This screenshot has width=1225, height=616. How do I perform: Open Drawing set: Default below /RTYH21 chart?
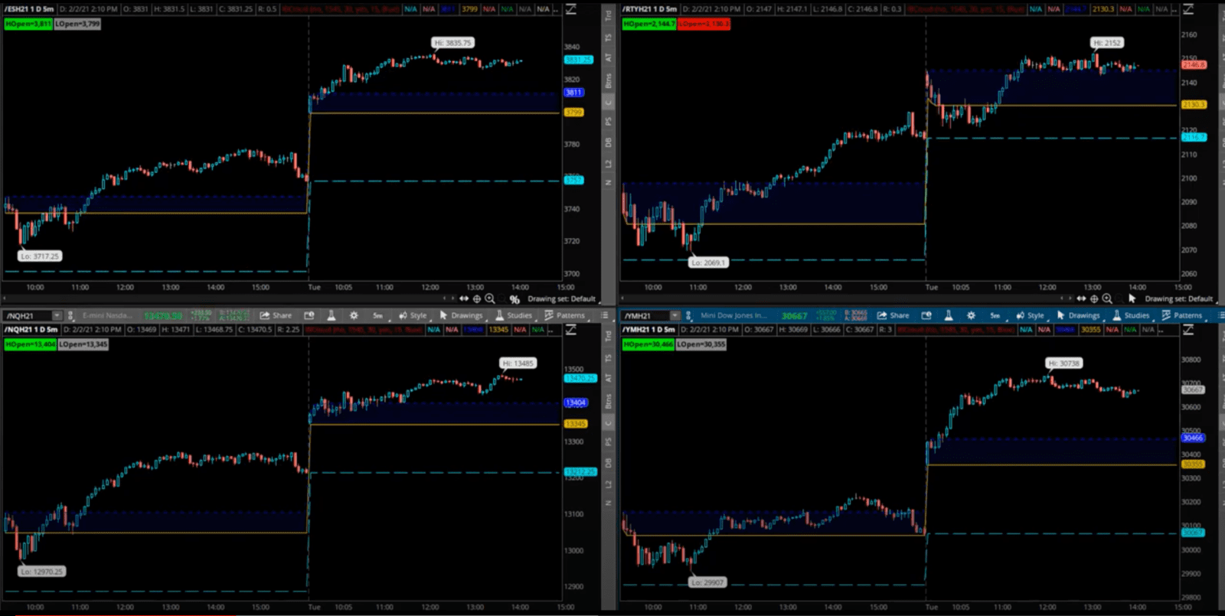point(1179,298)
